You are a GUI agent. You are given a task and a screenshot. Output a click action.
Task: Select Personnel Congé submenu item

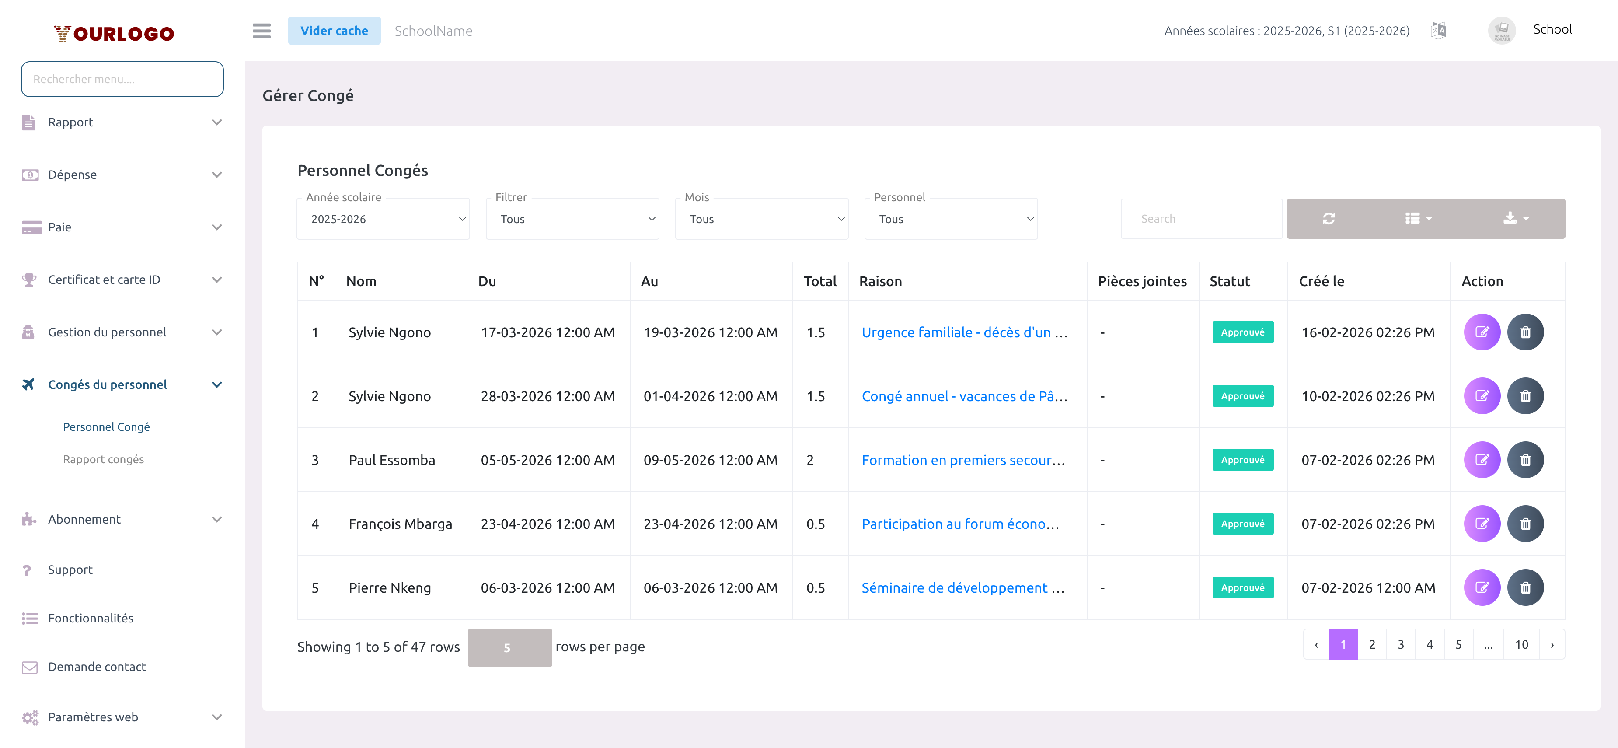point(106,427)
